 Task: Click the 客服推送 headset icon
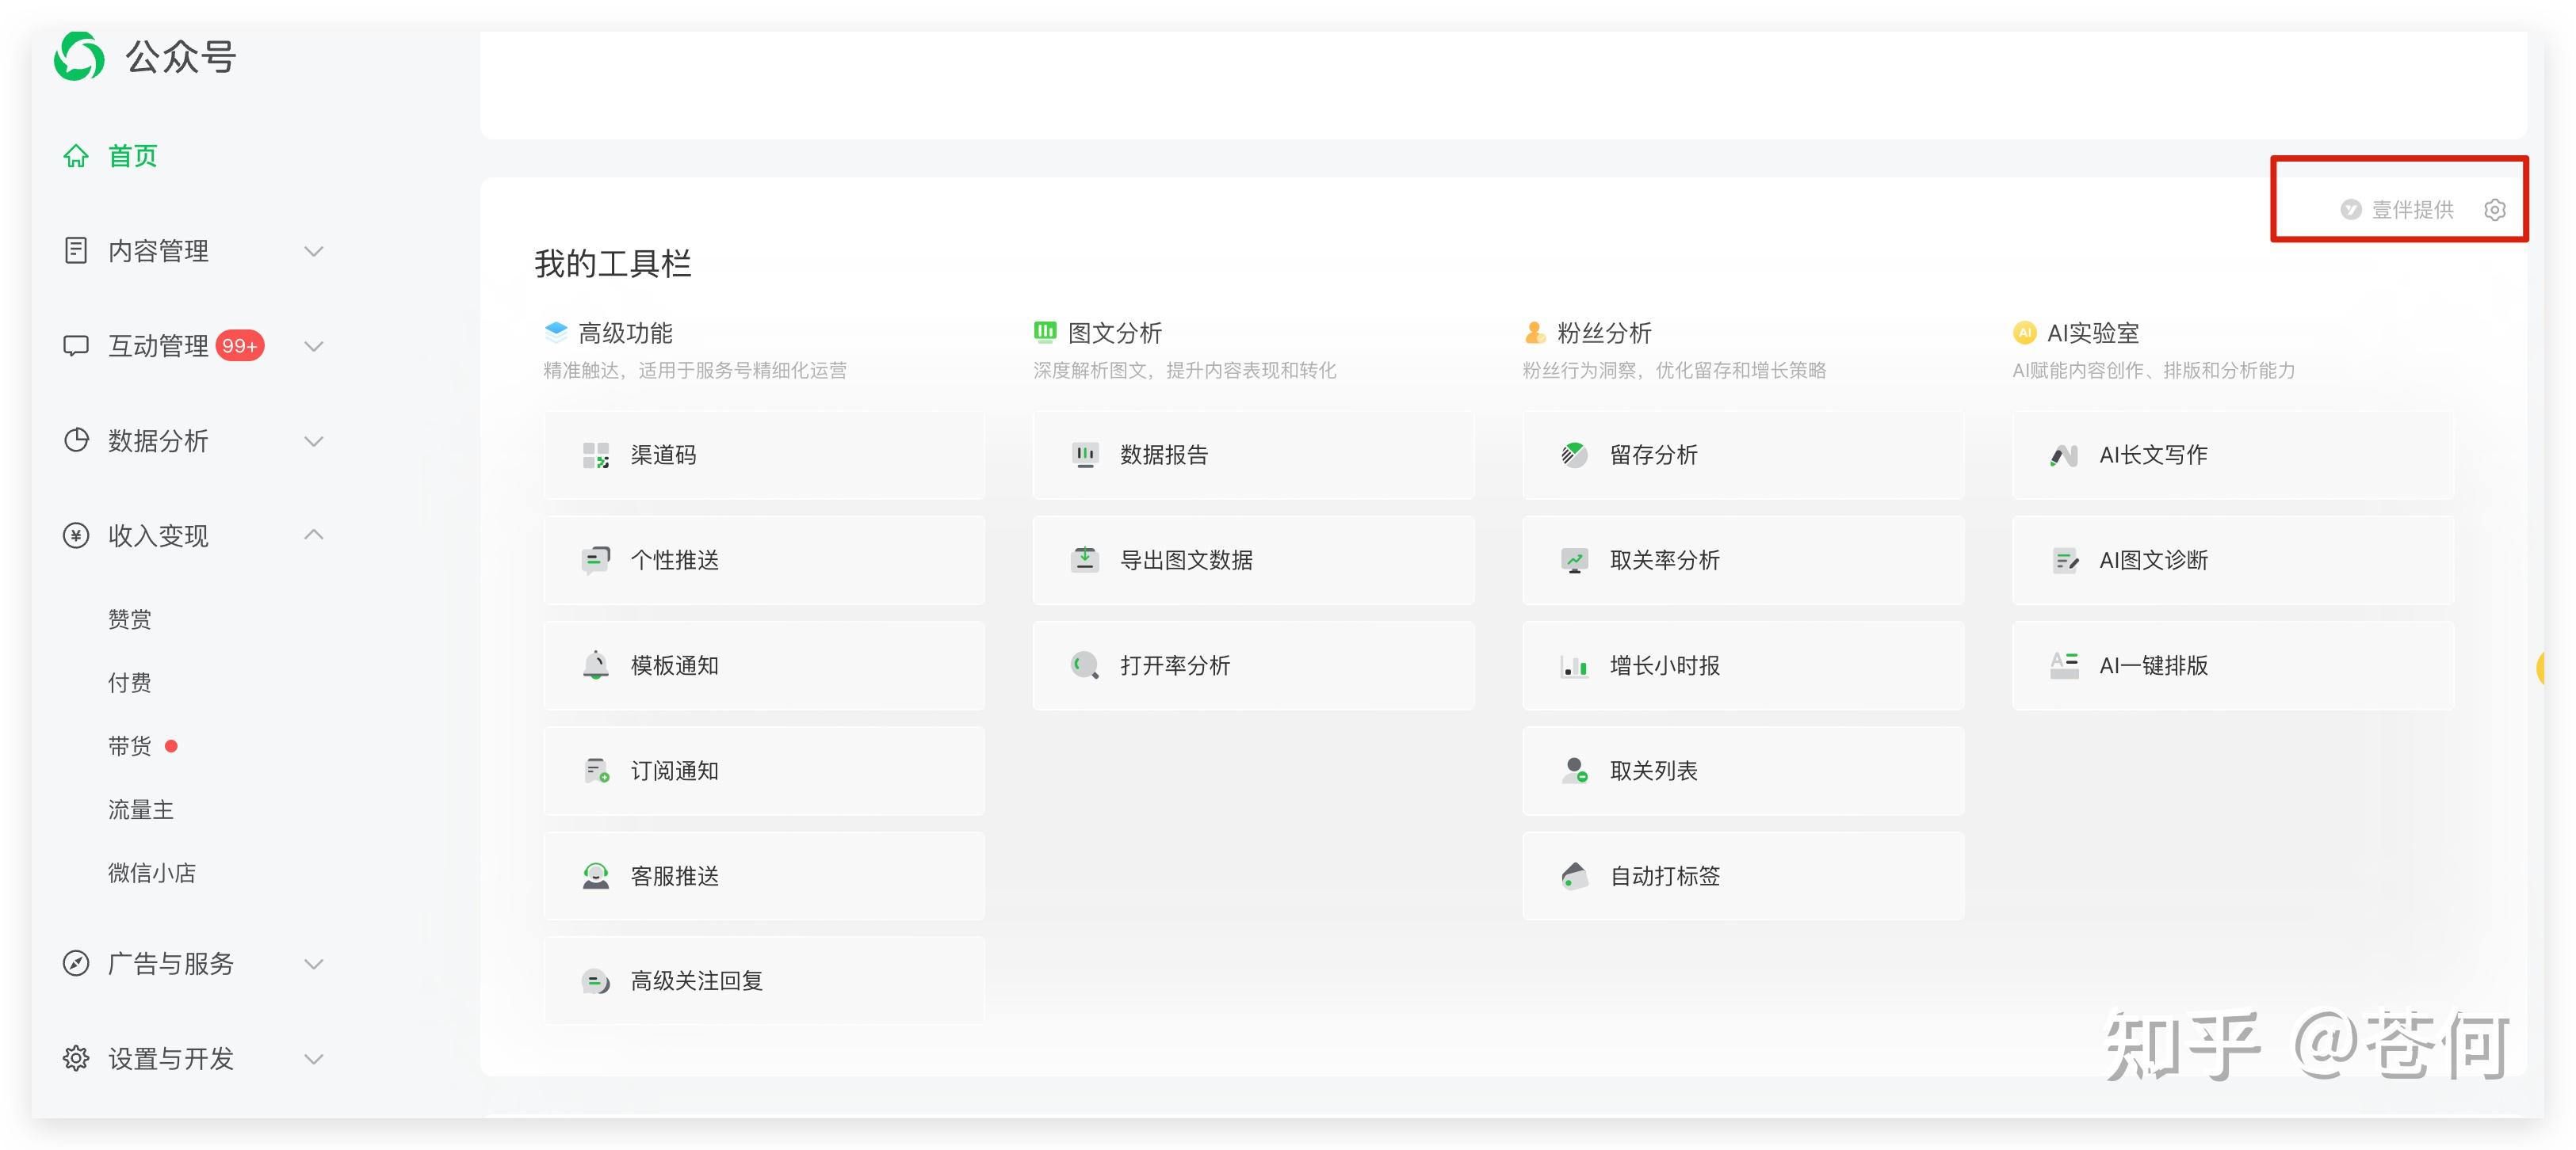(x=596, y=876)
